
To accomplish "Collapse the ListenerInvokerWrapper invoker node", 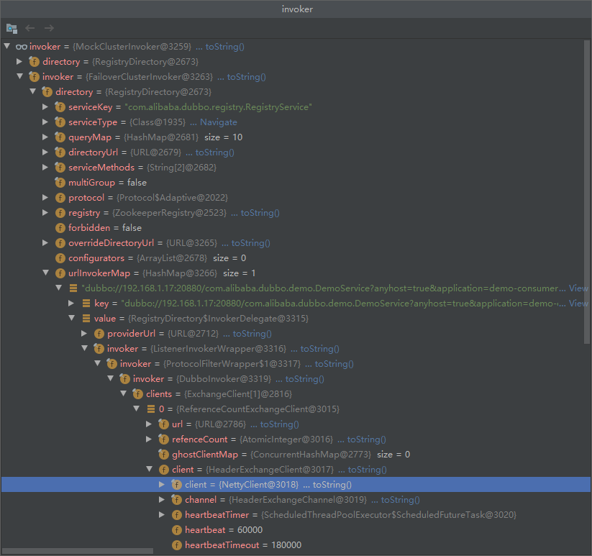I will coord(85,348).
